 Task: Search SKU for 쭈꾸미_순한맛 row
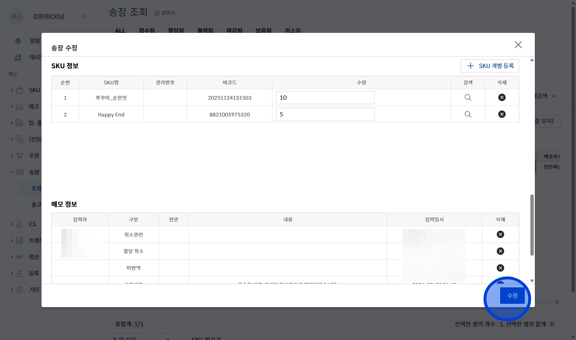coord(468,98)
